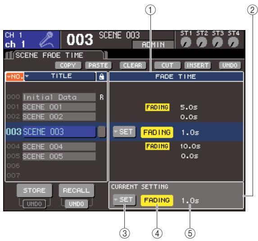The height and width of the screenshot is (241, 258).
Task: Click the CLEAR button
Action: 133,66
